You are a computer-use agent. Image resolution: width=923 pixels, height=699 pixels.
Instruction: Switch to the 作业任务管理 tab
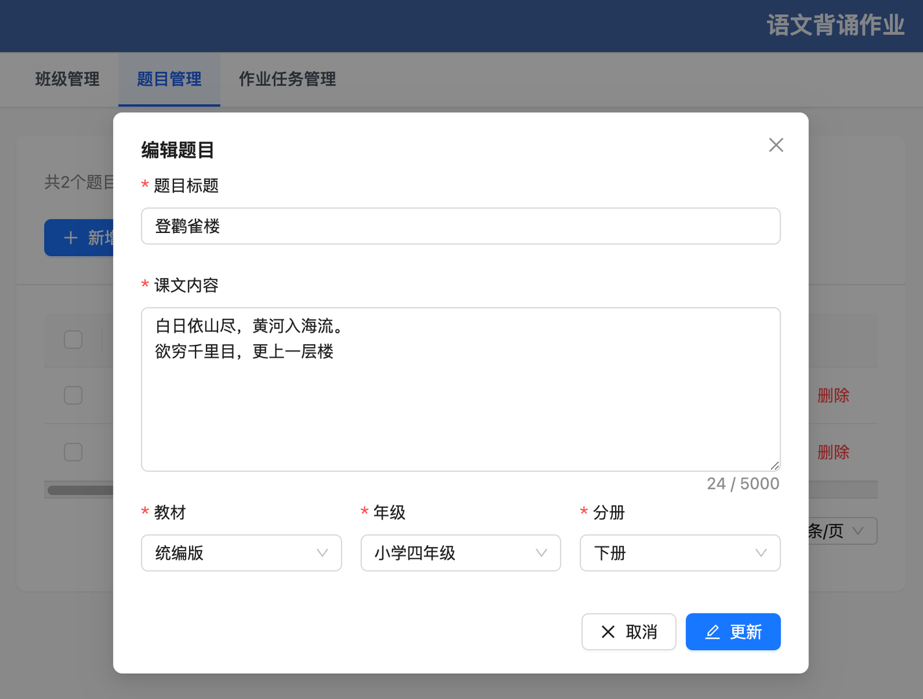click(x=287, y=79)
